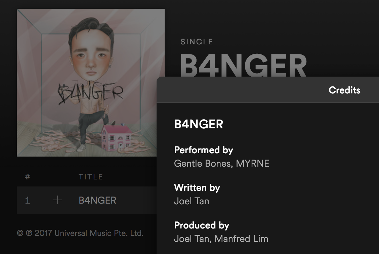Click the Produced by label
The height and width of the screenshot is (254, 379).
pos(202,225)
